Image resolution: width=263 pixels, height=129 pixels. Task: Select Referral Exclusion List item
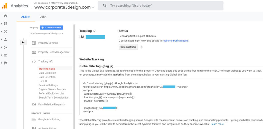click(51, 93)
